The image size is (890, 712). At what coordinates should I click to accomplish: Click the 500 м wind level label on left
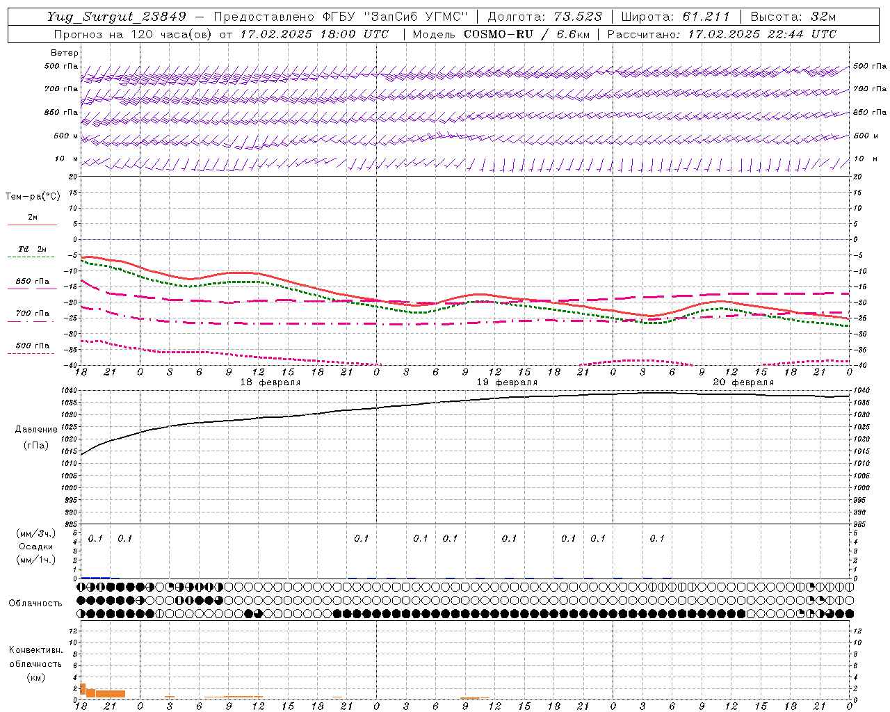[66, 136]
